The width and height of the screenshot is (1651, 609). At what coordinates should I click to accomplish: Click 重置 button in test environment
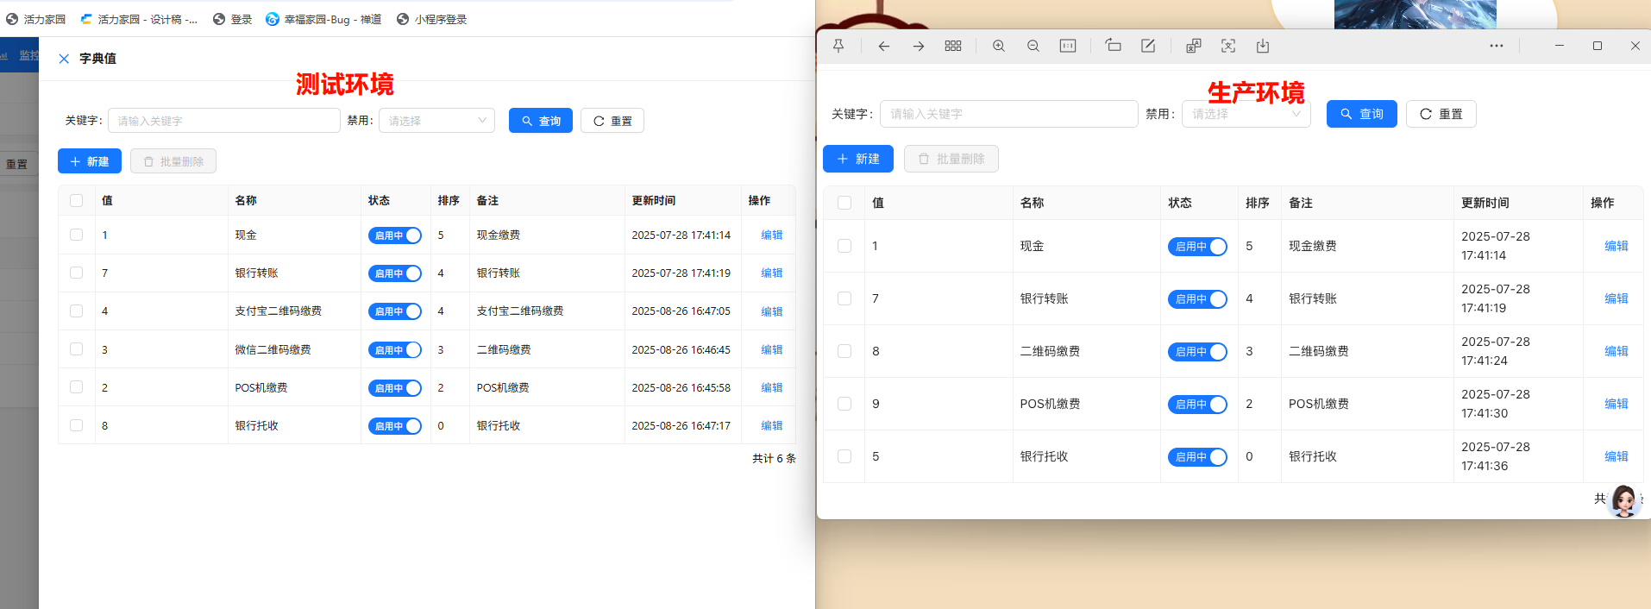click(x=612, y=121)
